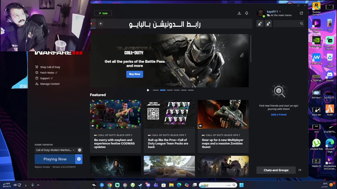Open Google Chrome from taskbar
This screenshot has width=337, height=189.
[x=110, y=185]
